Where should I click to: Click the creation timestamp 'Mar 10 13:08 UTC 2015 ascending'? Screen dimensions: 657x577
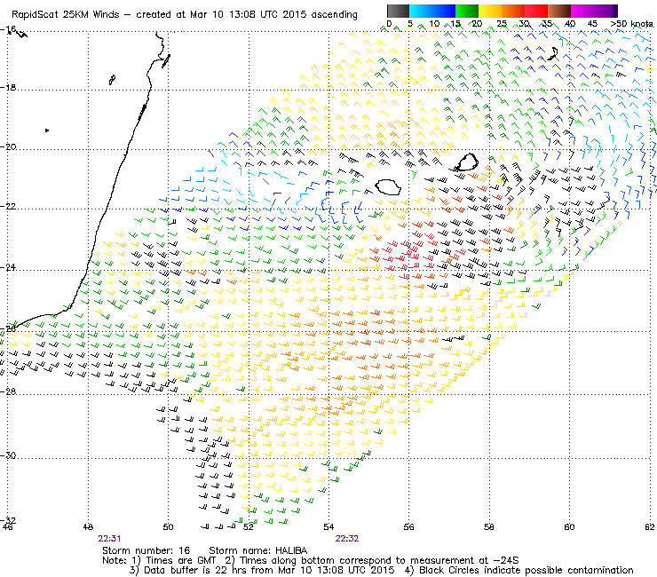[x=273, y=15]
